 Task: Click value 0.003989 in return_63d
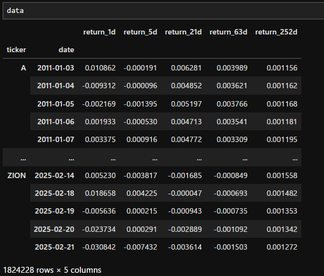click(x=232, y=68)
